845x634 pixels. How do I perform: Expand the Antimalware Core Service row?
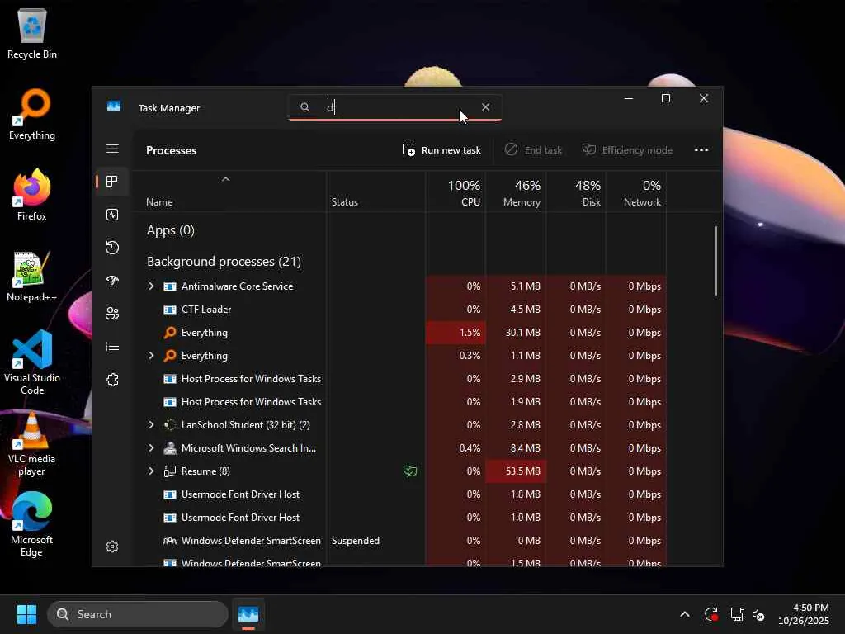(x=152, y=286)
